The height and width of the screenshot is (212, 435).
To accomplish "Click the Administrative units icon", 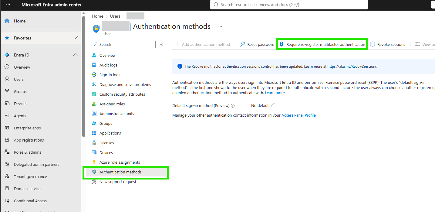I will click(x=94, y=114).
